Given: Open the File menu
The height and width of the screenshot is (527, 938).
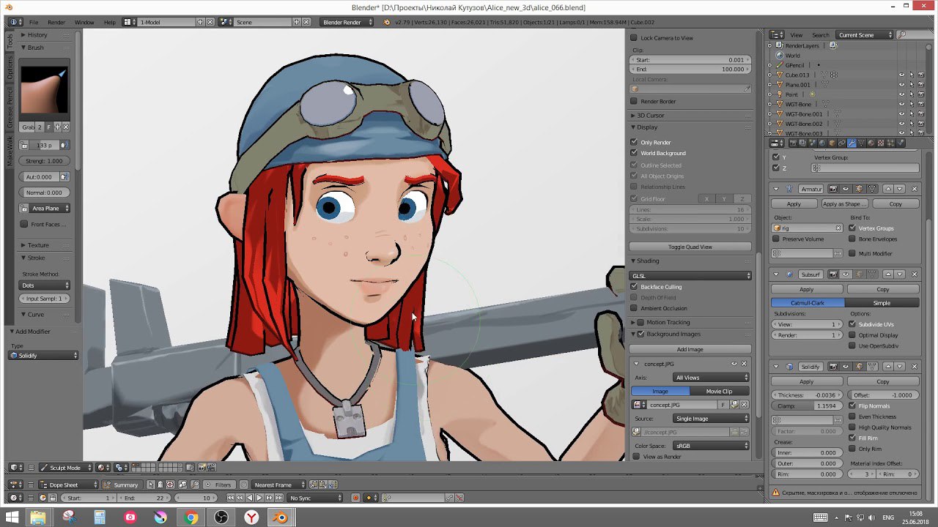Looking at the screenshot, I should [34, 22].
